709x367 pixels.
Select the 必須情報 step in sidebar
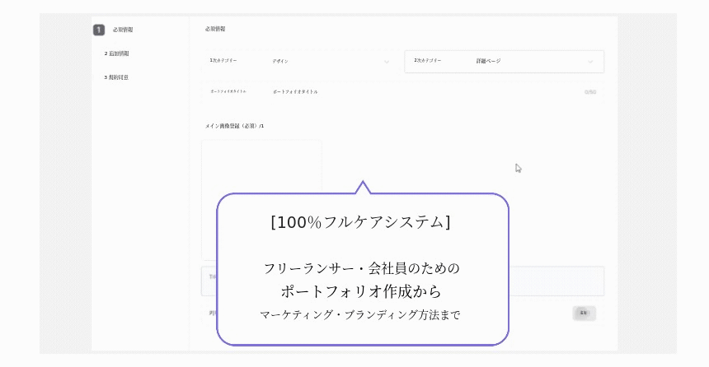click(123, 30)
